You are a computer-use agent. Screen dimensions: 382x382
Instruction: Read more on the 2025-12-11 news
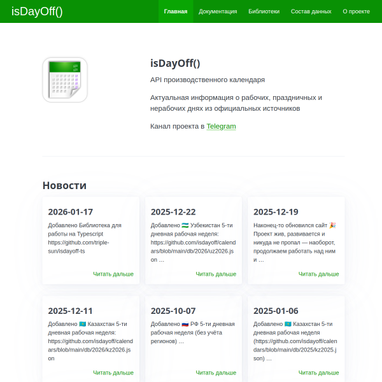tap(113, 372)
